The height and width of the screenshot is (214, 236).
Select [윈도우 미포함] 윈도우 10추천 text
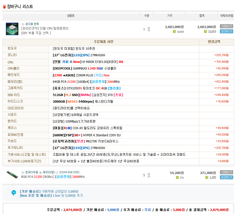74,49
